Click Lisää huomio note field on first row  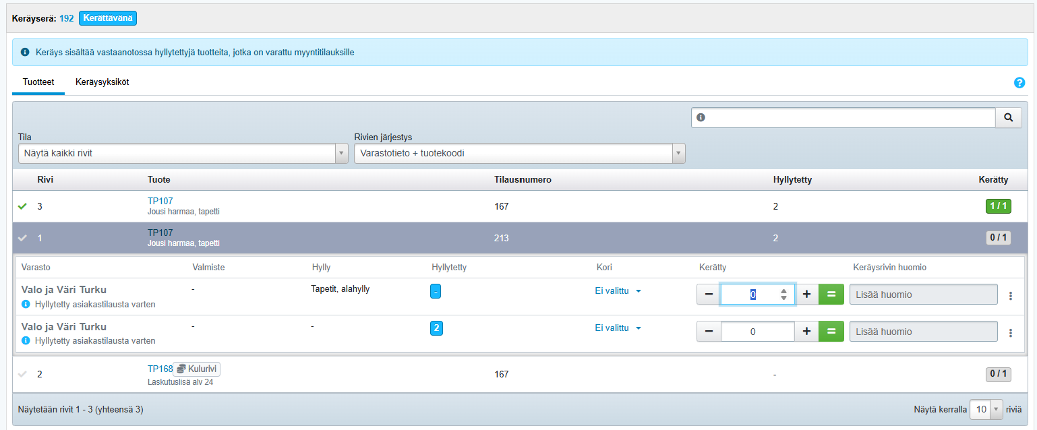pyautogui.click(x=923, y=295)
